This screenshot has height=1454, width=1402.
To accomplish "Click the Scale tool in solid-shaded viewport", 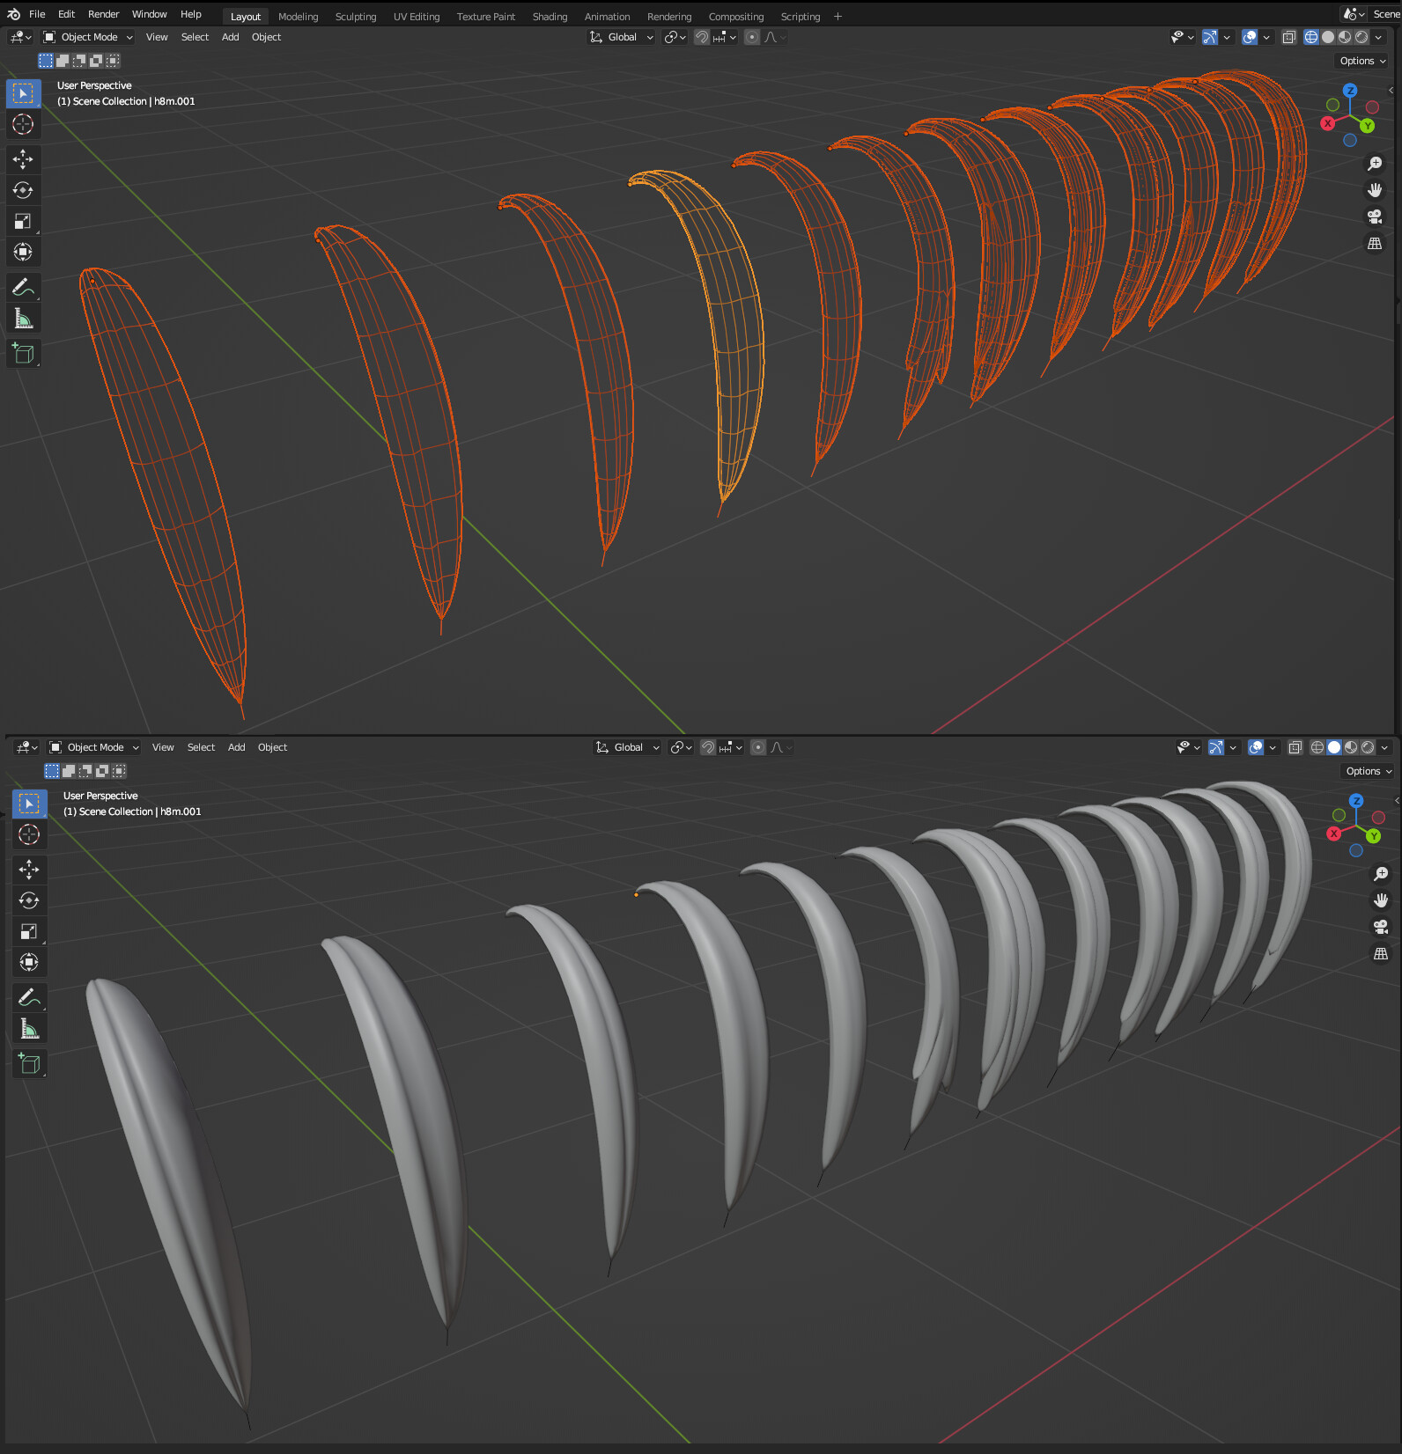I will pyautogui.click(x=29, y=931).
